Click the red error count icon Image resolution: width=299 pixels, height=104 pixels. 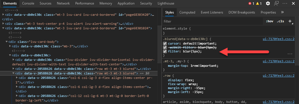click(250, 3)
